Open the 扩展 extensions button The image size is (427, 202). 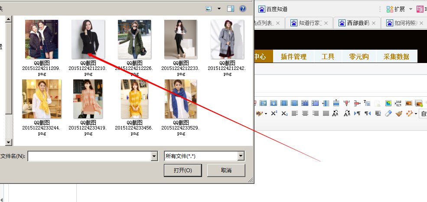pos(396,9)
